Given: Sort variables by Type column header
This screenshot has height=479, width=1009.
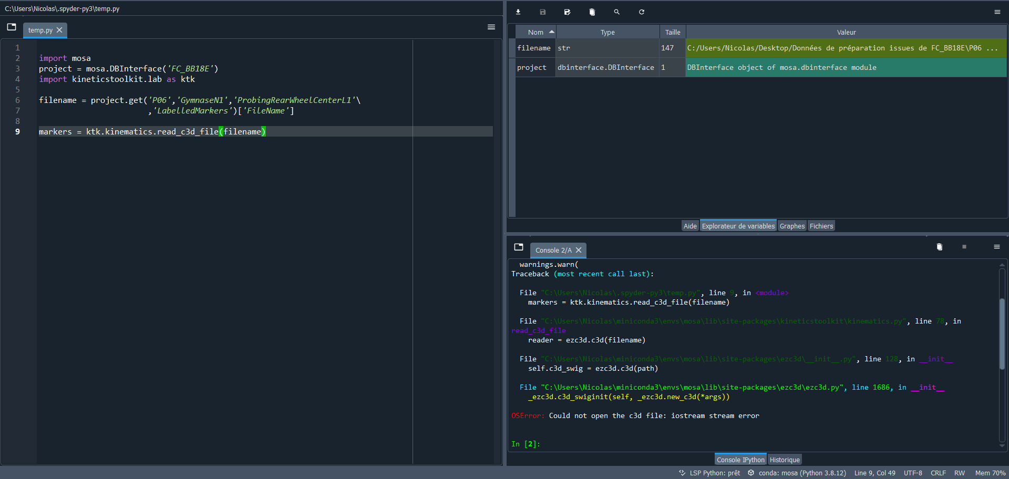Looking at the screenshot, I should coord(608,32).
